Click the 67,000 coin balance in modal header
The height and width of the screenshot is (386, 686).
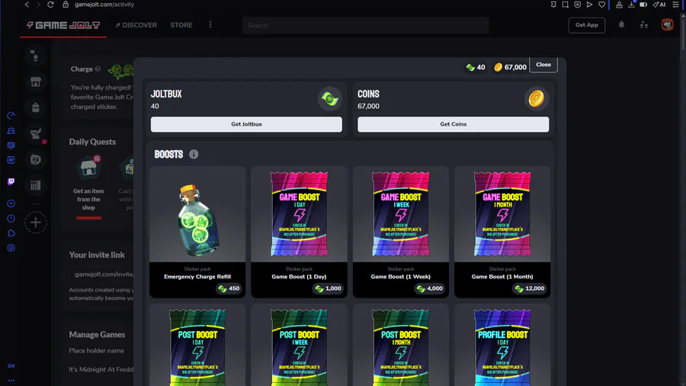pyautogui.click(x=510, y=67)
